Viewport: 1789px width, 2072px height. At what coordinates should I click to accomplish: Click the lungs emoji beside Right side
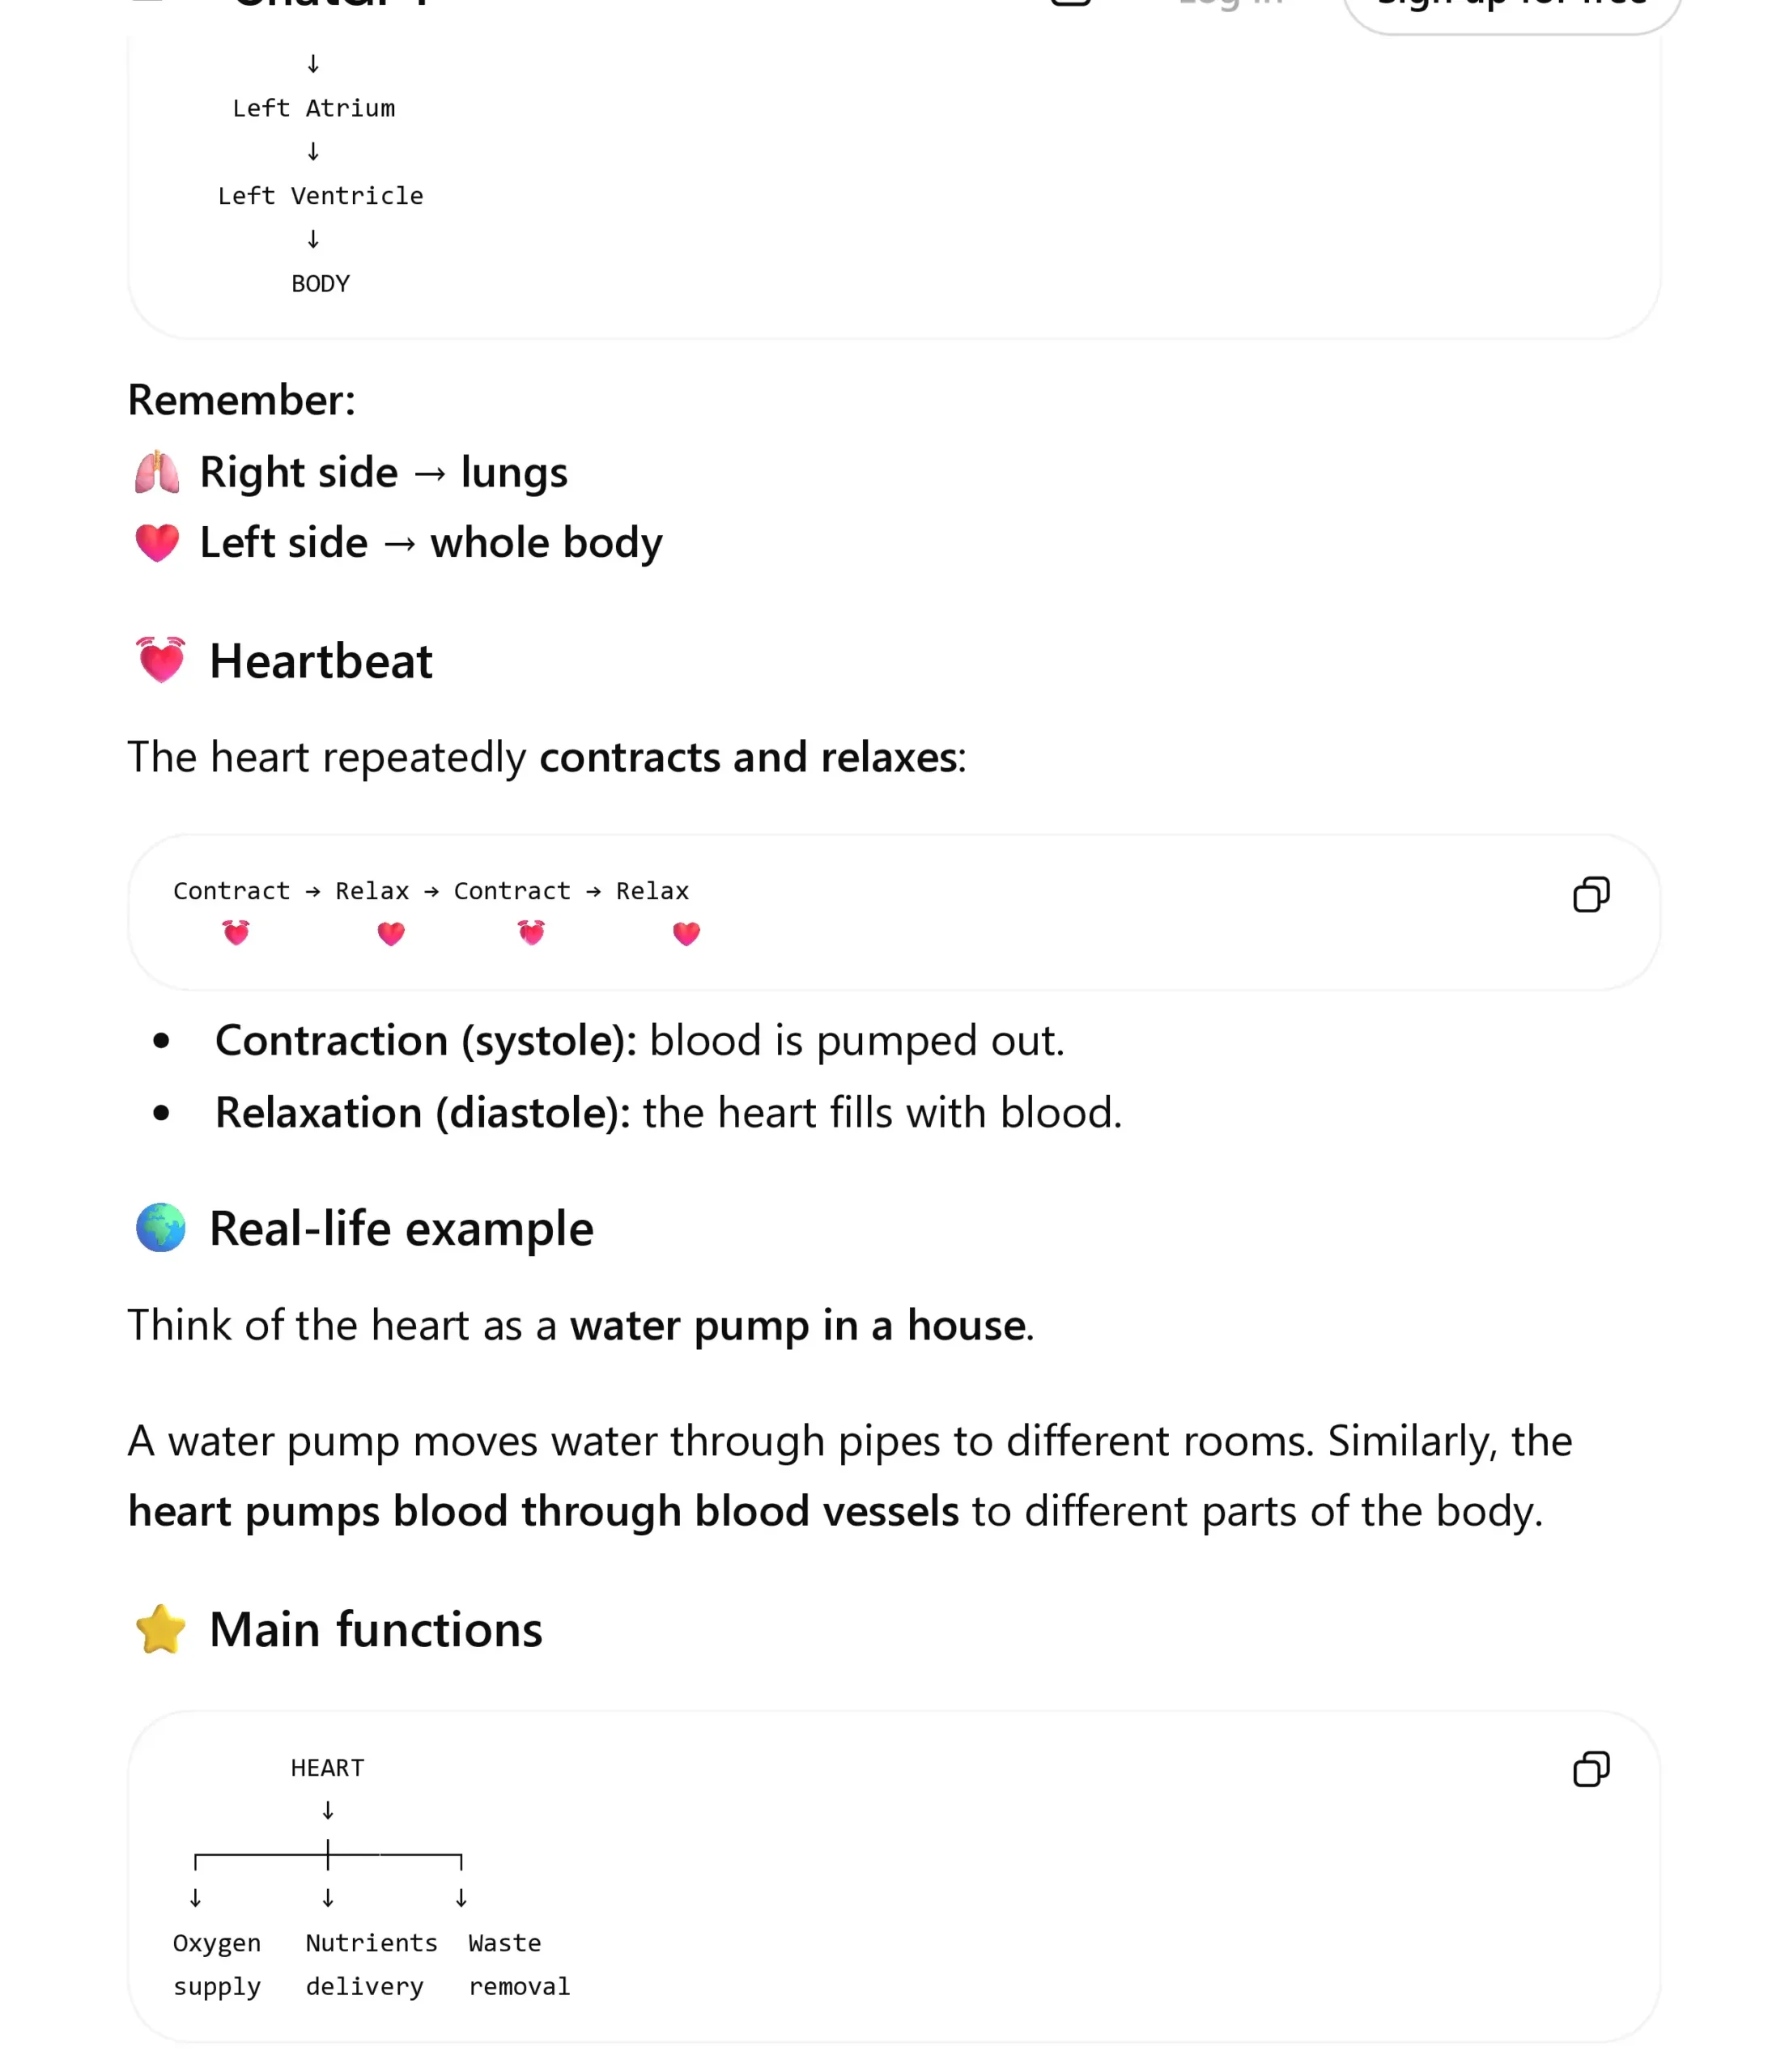[x=157, y=472]
